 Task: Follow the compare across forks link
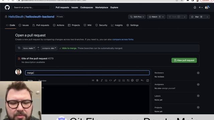pyautogui.click(x=123, y=39)
